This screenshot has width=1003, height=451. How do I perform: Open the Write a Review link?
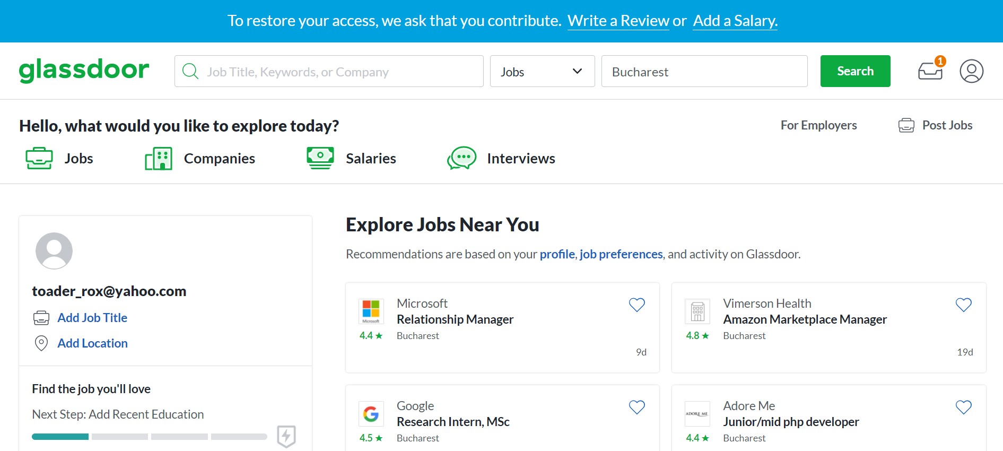(618, 21)
